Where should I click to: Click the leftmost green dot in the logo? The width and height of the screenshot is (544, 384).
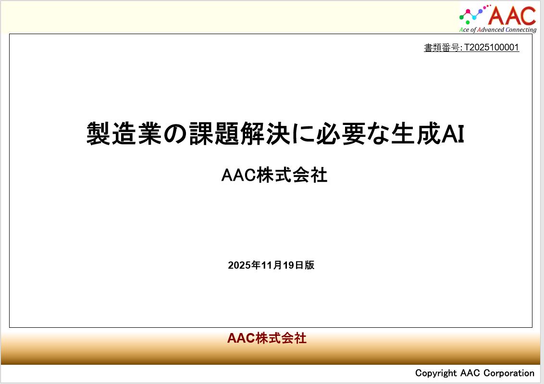point(461,17)
